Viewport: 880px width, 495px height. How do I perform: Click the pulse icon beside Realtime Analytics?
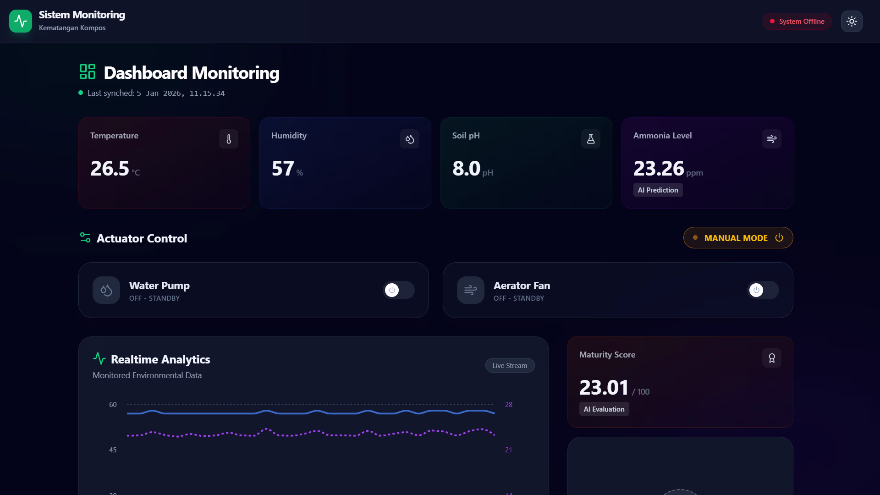[x=99, y=358]
